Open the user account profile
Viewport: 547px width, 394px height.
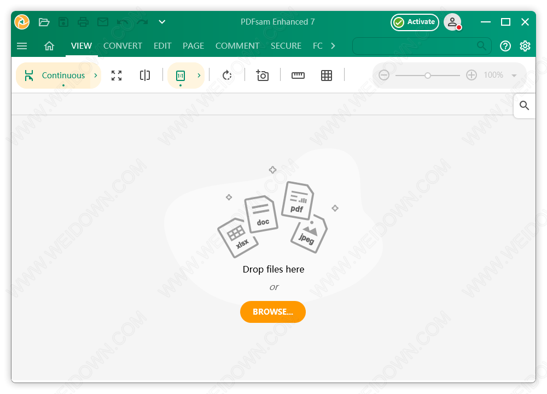click(x=452, y=22)
